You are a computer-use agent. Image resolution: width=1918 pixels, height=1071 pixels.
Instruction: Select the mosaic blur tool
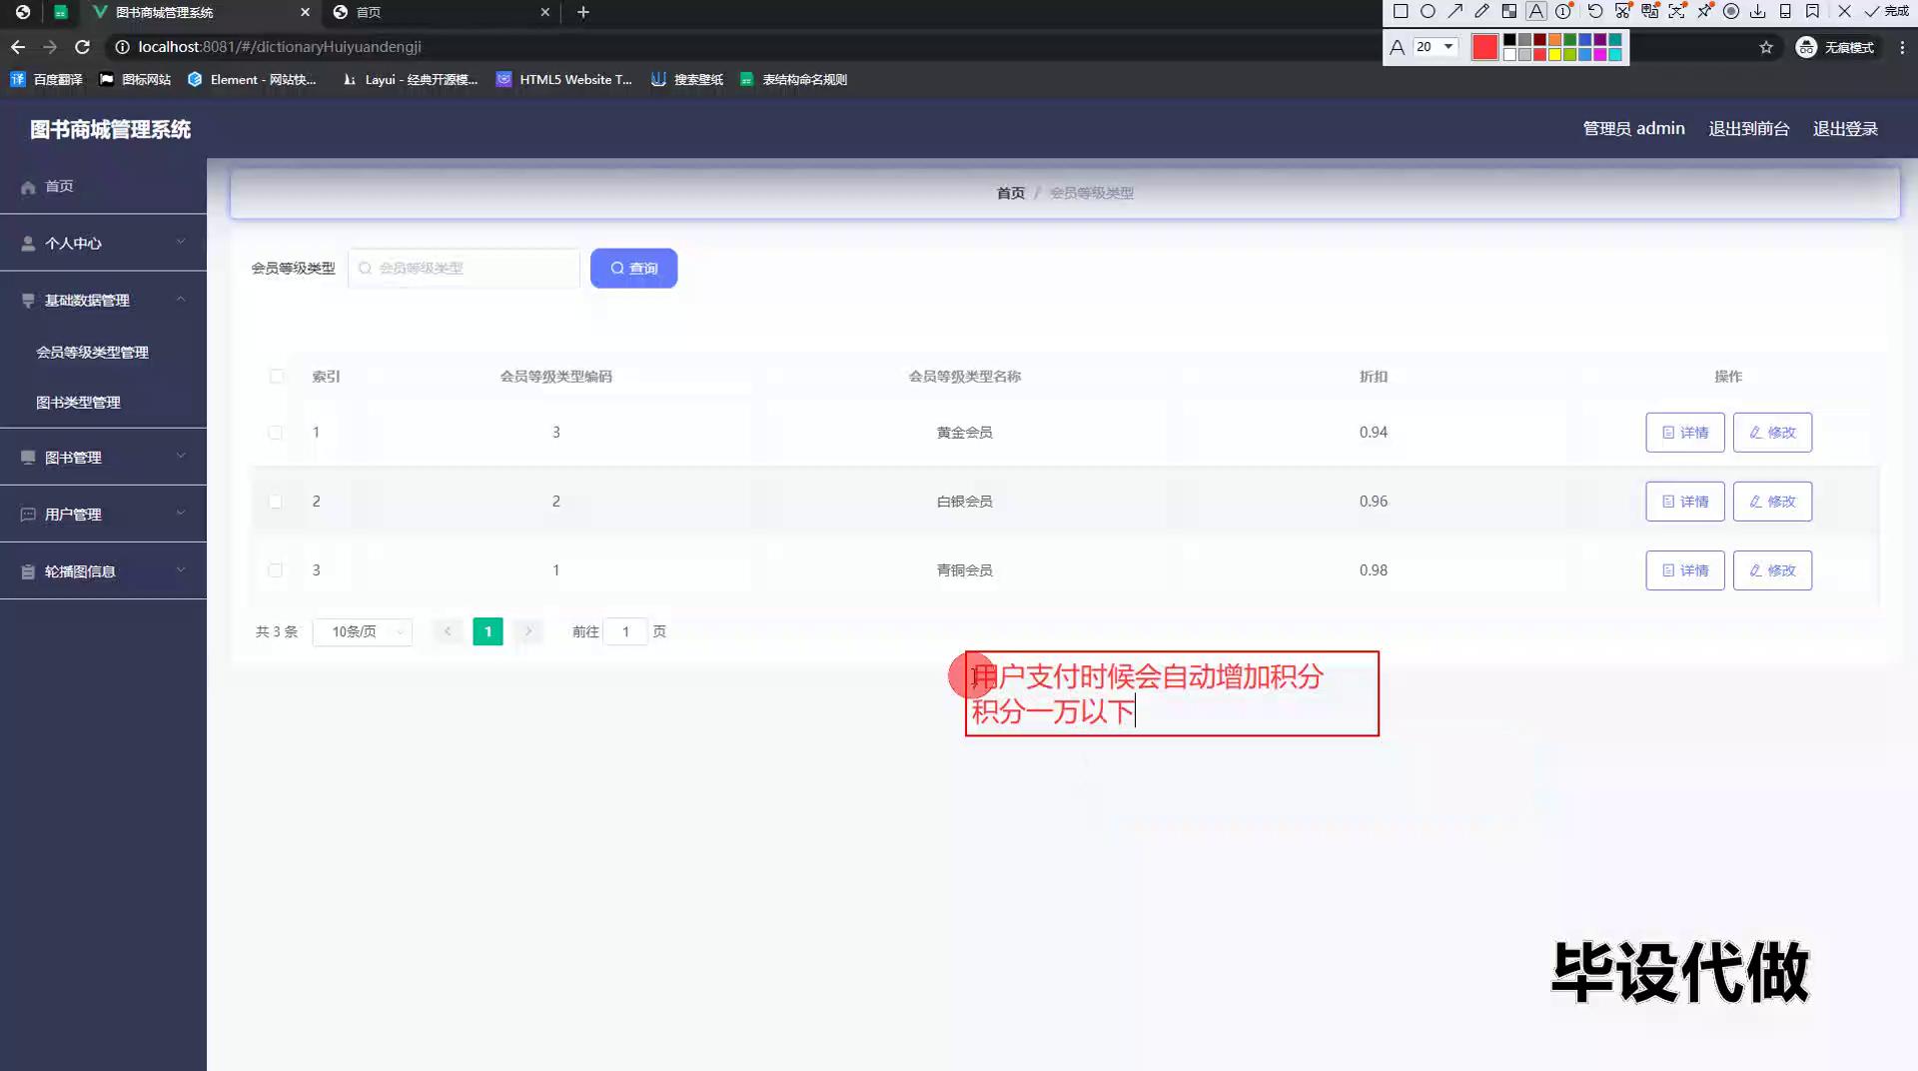(1509, 12)
